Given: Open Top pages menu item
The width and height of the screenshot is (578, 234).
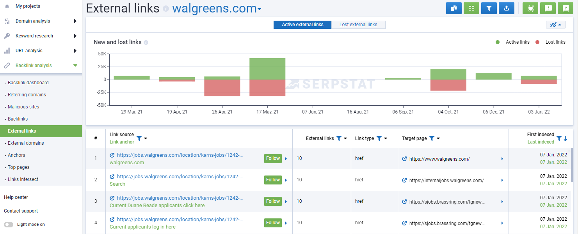Looking at the screenshot, I should click(19, 167).
